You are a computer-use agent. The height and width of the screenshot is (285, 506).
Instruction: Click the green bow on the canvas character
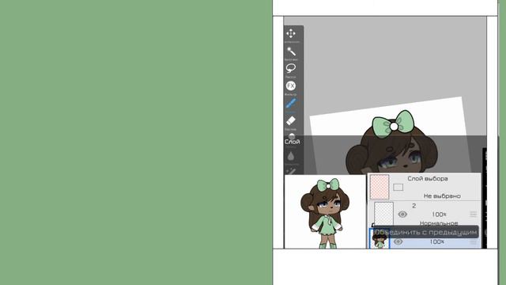(394, 125)
